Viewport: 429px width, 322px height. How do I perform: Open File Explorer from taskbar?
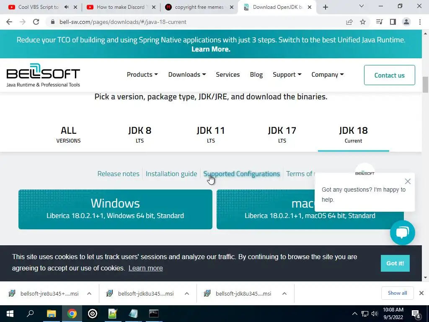point(51,314)
